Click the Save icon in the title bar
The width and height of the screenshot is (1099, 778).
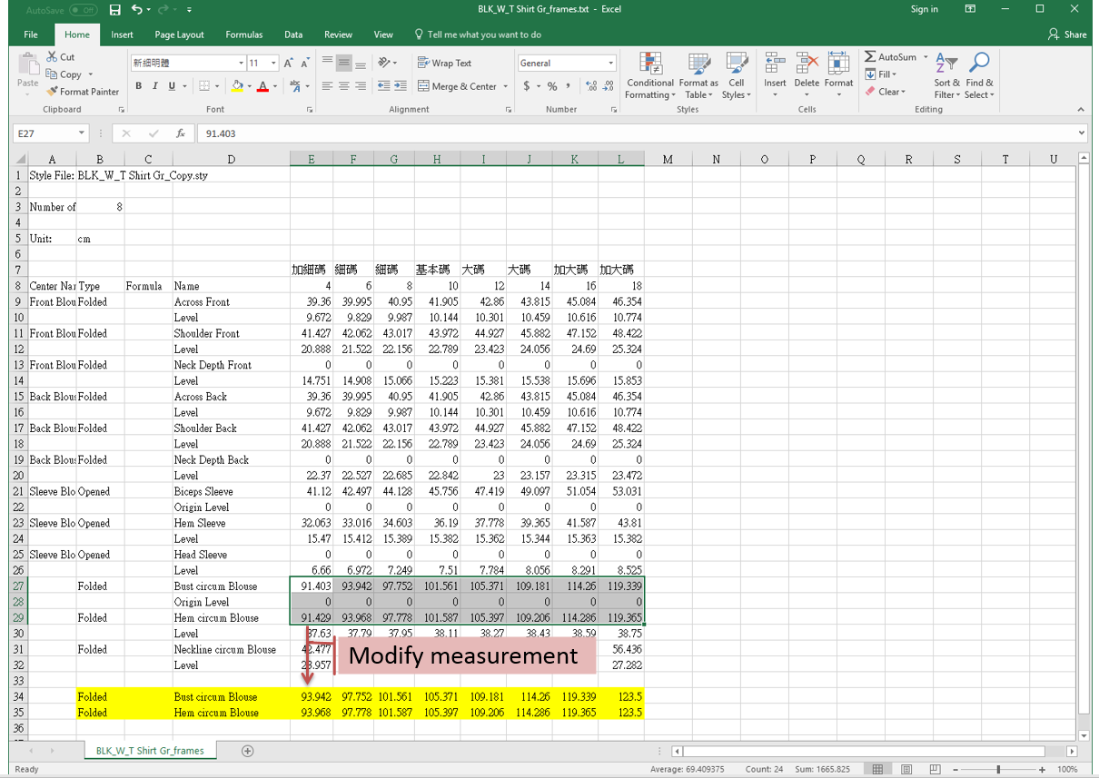point(114,10)
